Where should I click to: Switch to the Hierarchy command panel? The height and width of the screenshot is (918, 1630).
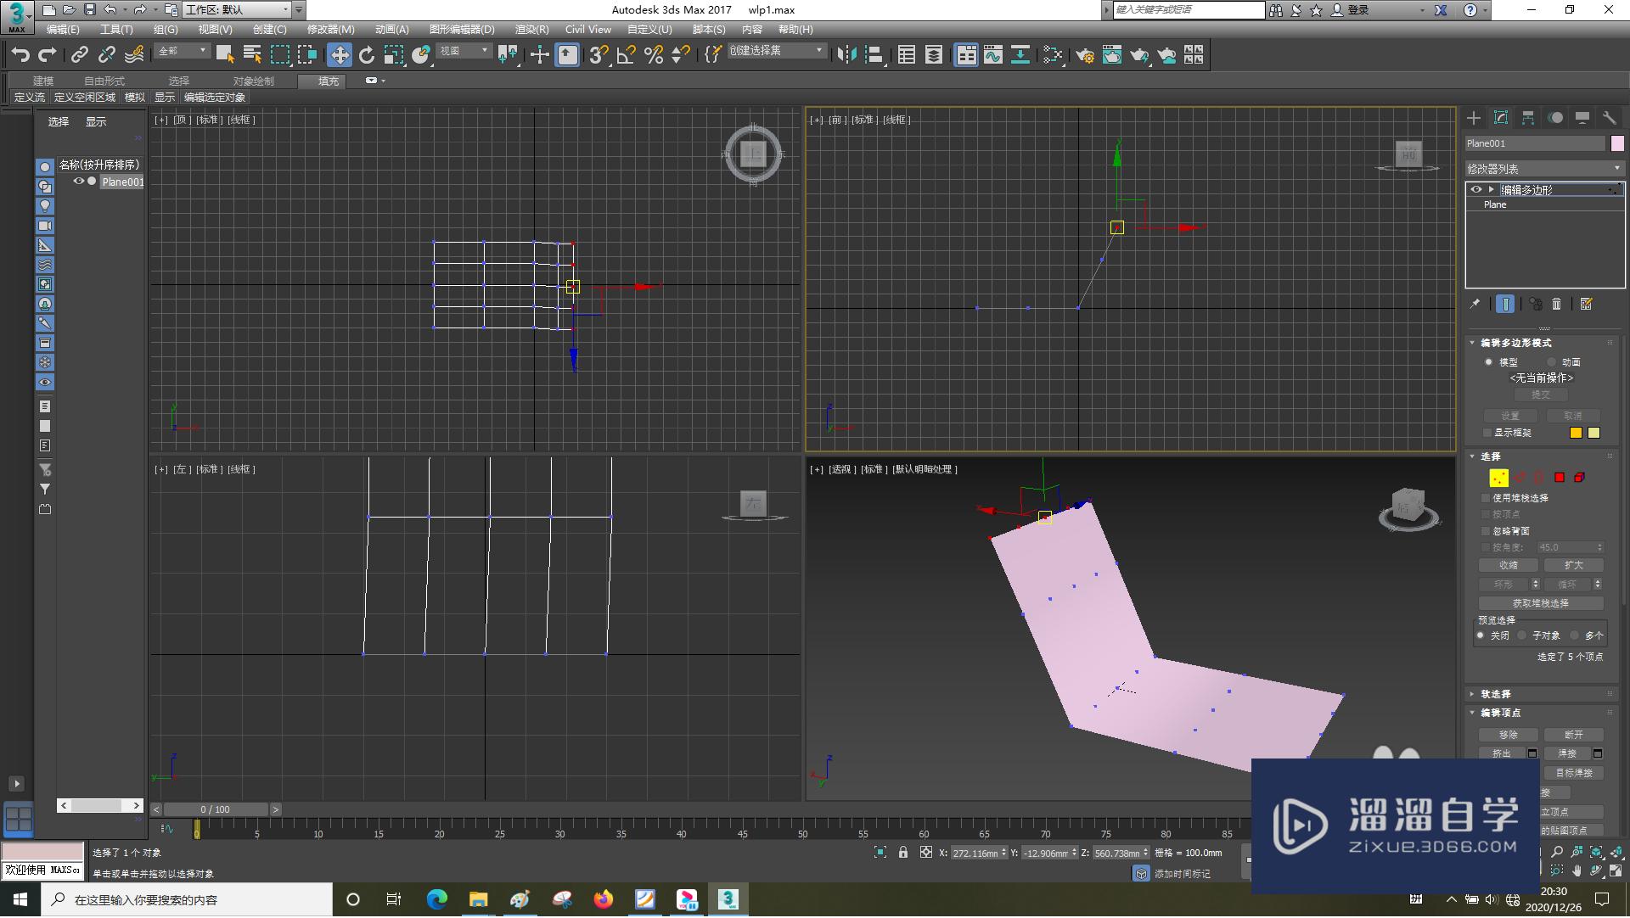tap(1528, 118)
